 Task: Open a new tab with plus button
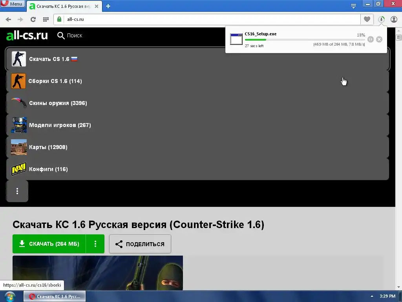pyautogui.click(x=108, y=6)
